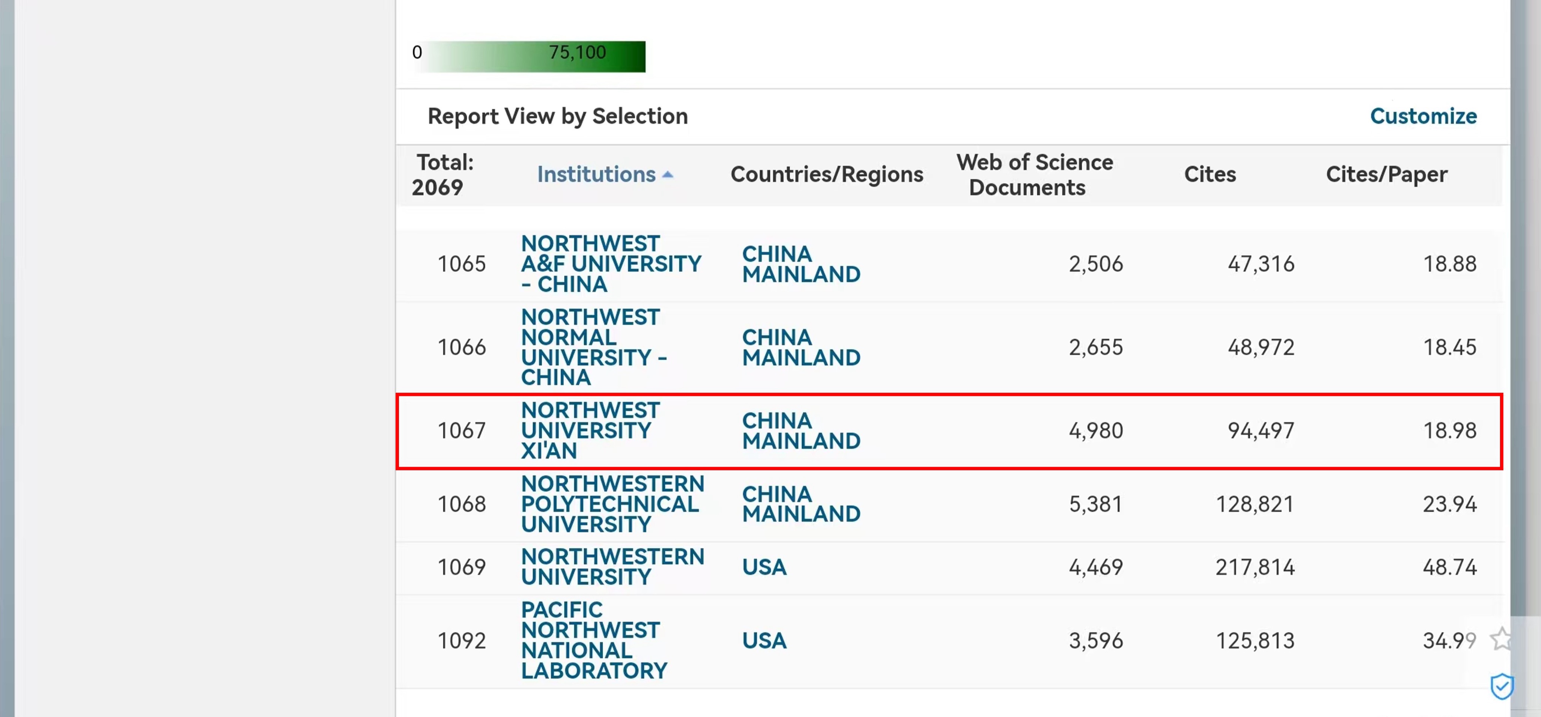Screen dimensions: 1541x717
Task: Open Pacific Northwest National Laboratory link
Action: [x=593, y=640]
